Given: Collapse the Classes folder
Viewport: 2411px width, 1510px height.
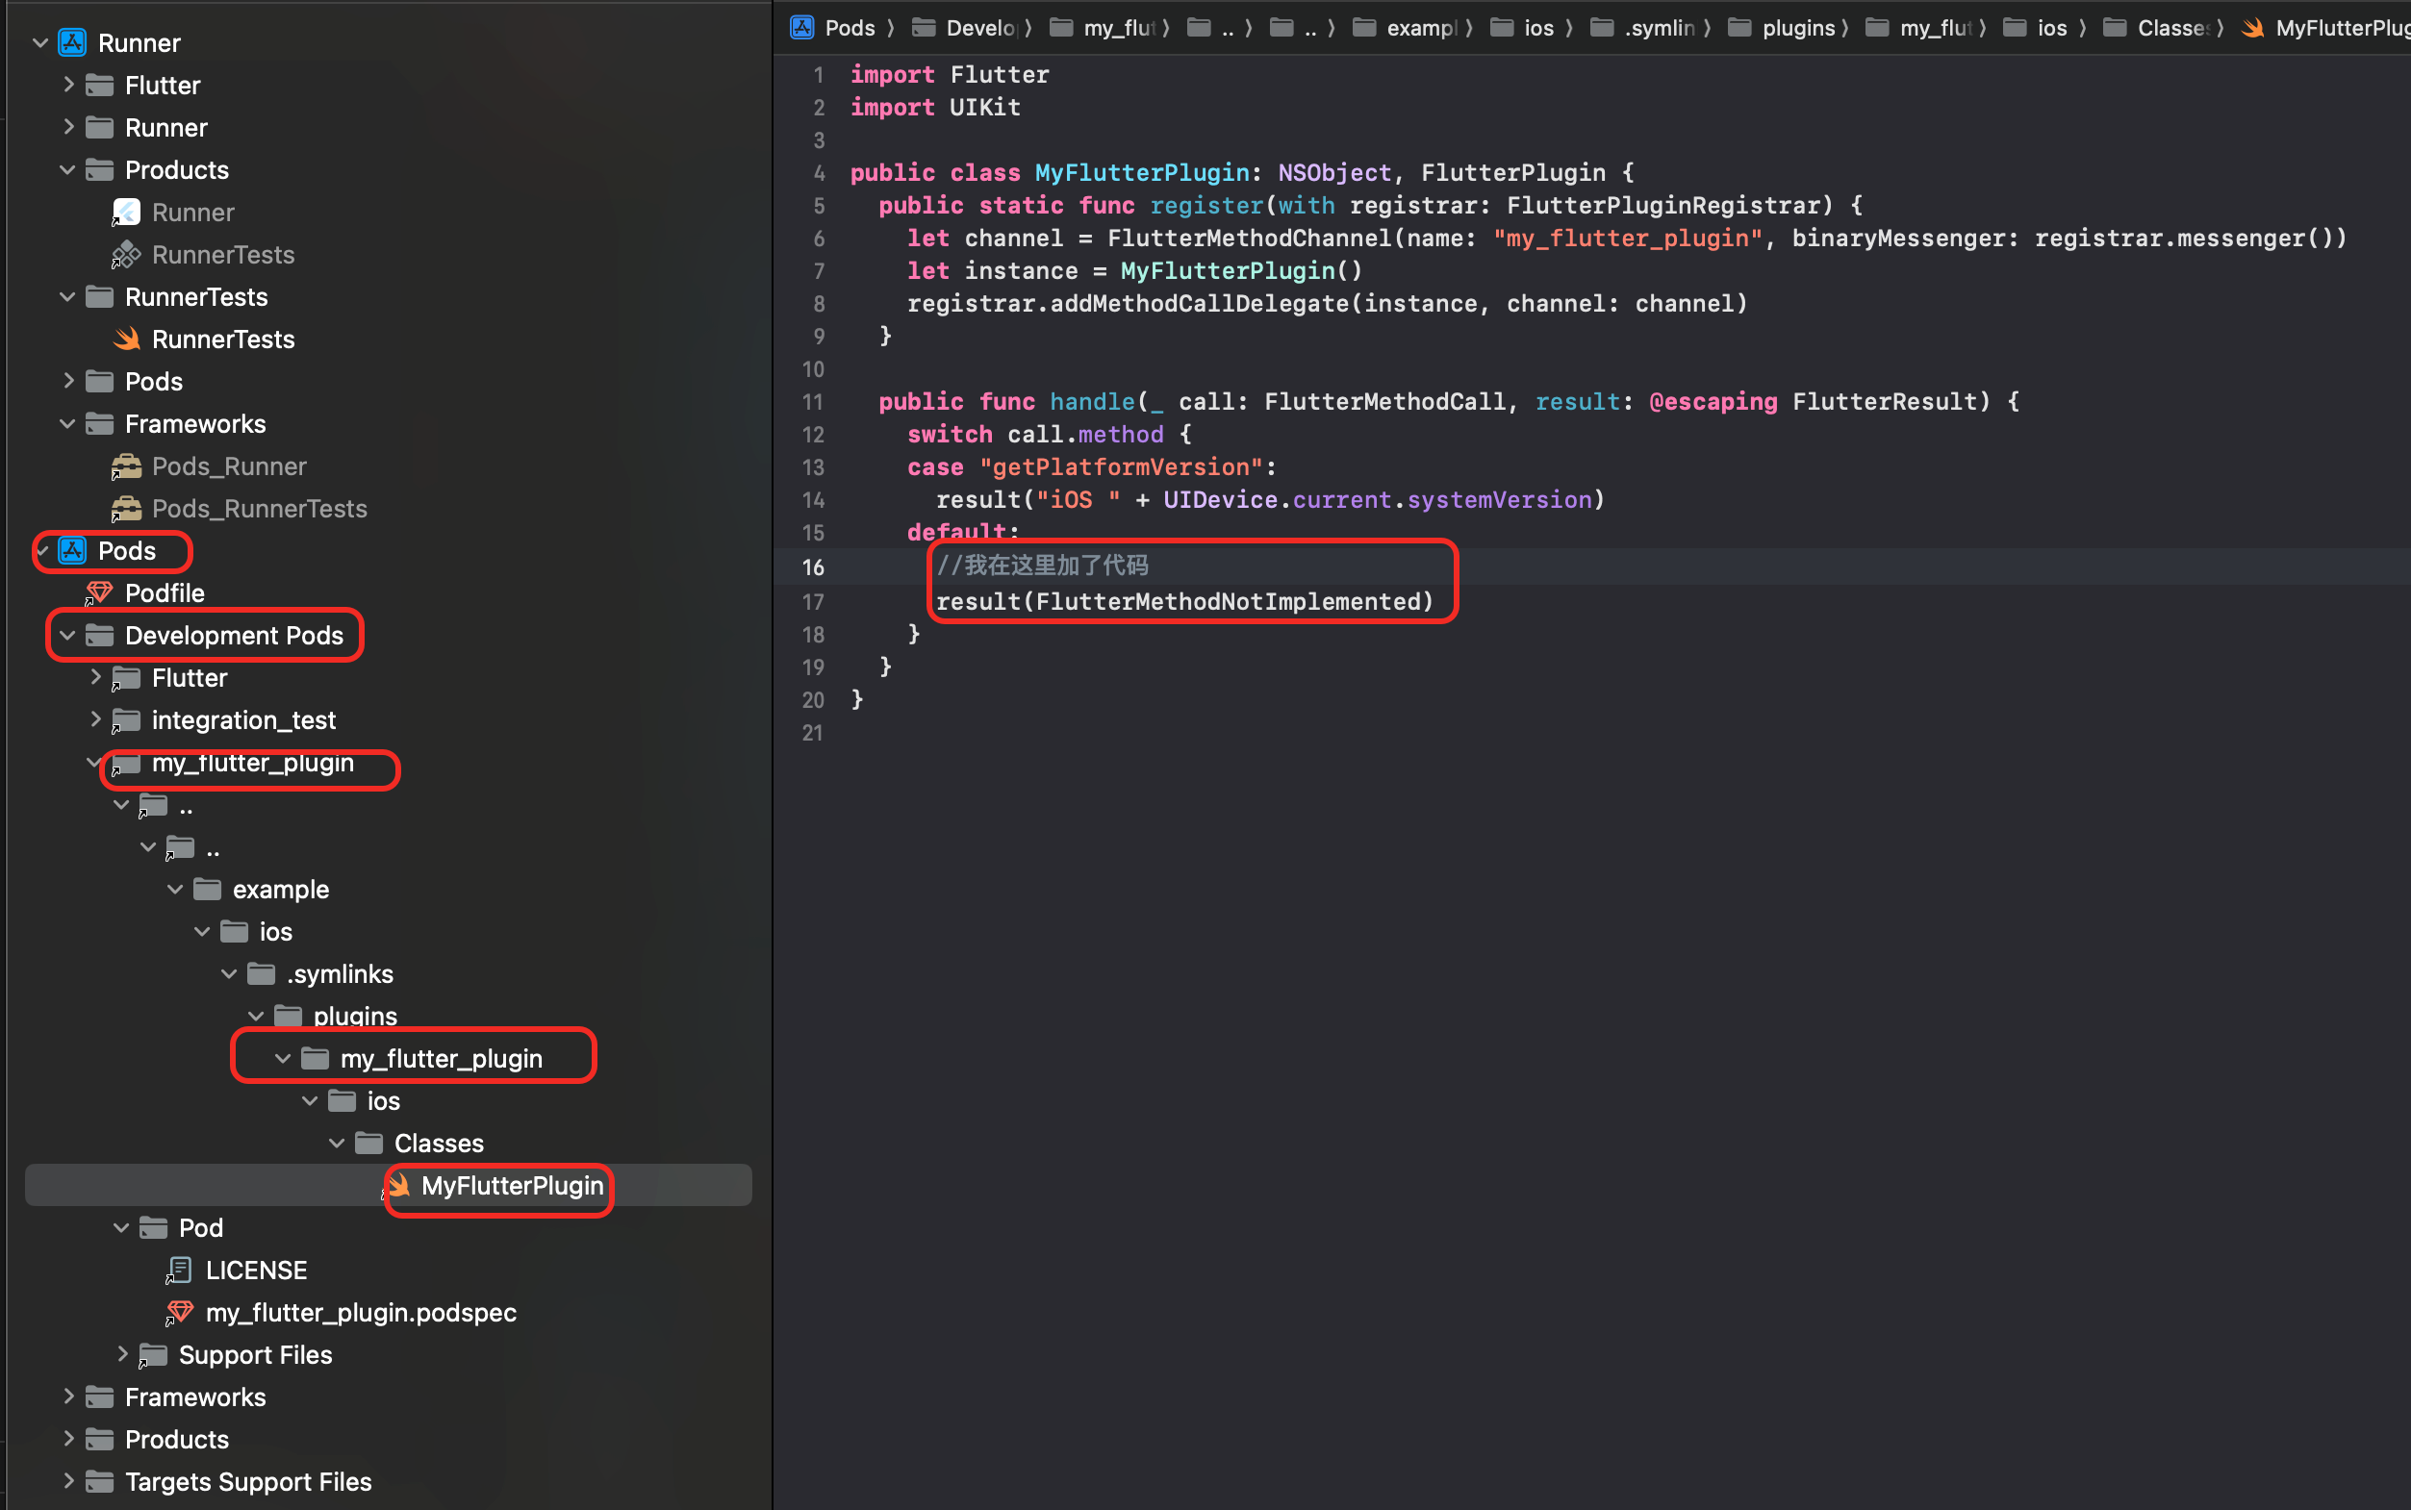Looking at the screenshot, I should coord(337,1143).
